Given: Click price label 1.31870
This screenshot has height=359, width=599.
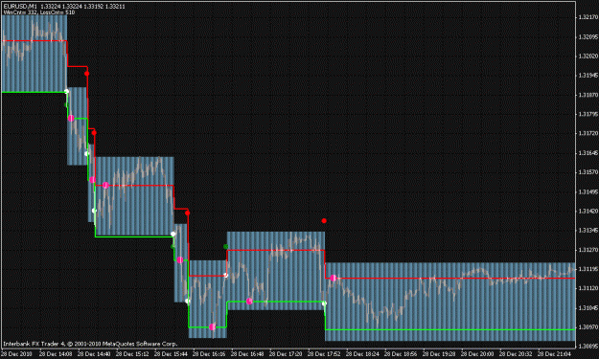Looking at the screenshot, I should [587, 95].
